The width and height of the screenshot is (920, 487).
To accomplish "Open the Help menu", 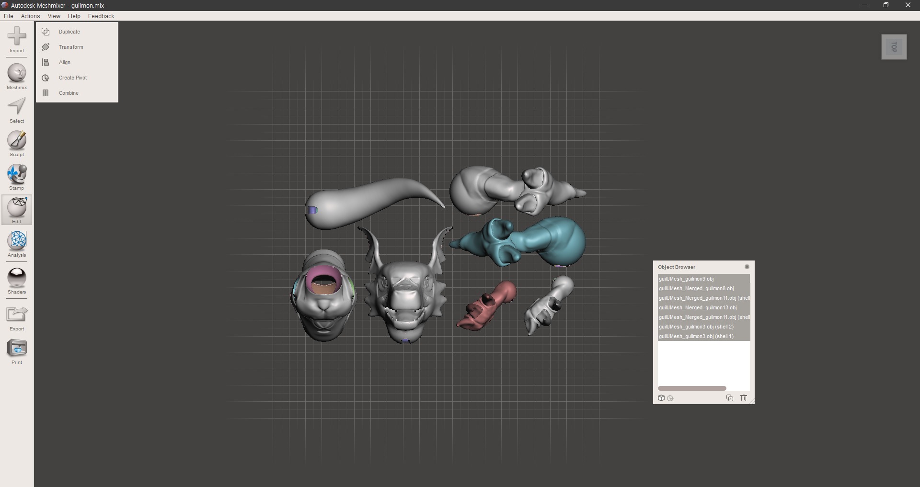I will (x=74, y=16).
